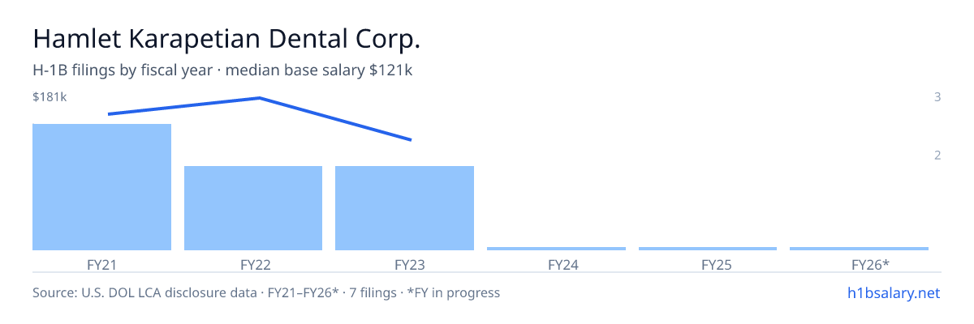The width and height of the screenshot is (974, 324).
Task: Click the FY26* axis label
Action: pos(870,264)
